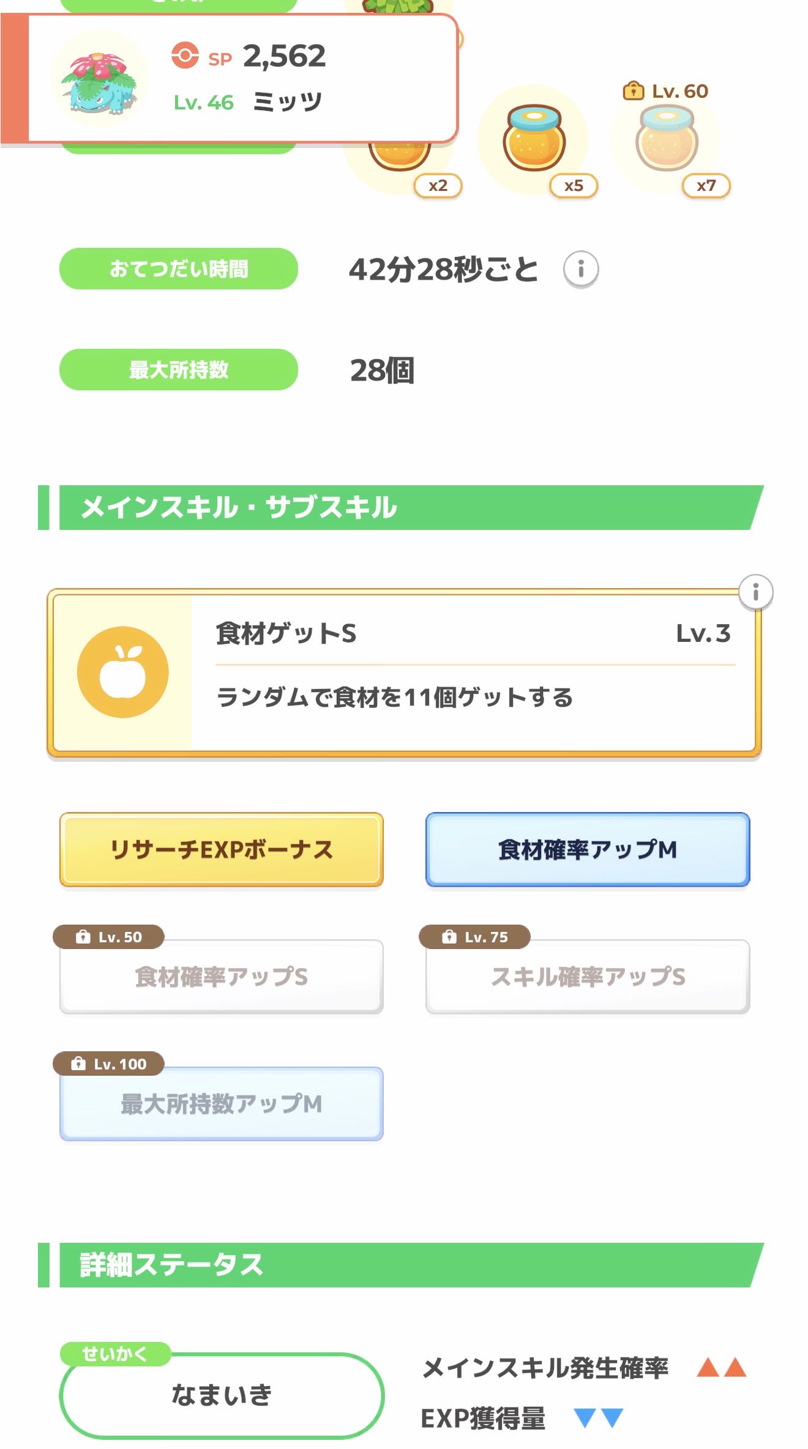This screenshot has height=1449, width=808.
Task: Tap the おてつだい時間 green label
Action: tap(179, 269)
